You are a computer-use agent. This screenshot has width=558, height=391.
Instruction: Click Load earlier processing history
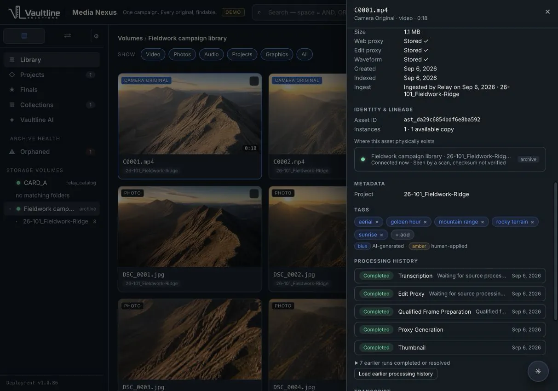coord(396,374)
